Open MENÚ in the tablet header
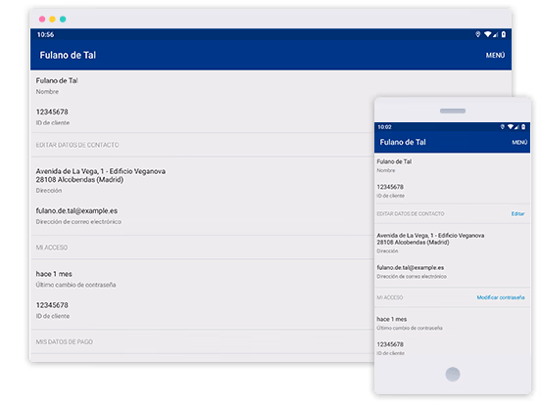The image size is (541, 404). (x=495, y=55)
